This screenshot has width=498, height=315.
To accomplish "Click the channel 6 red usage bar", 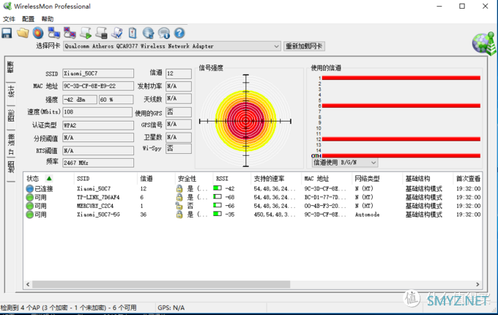I will (401, 105).
